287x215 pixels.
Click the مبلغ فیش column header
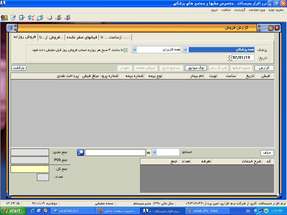90,76
